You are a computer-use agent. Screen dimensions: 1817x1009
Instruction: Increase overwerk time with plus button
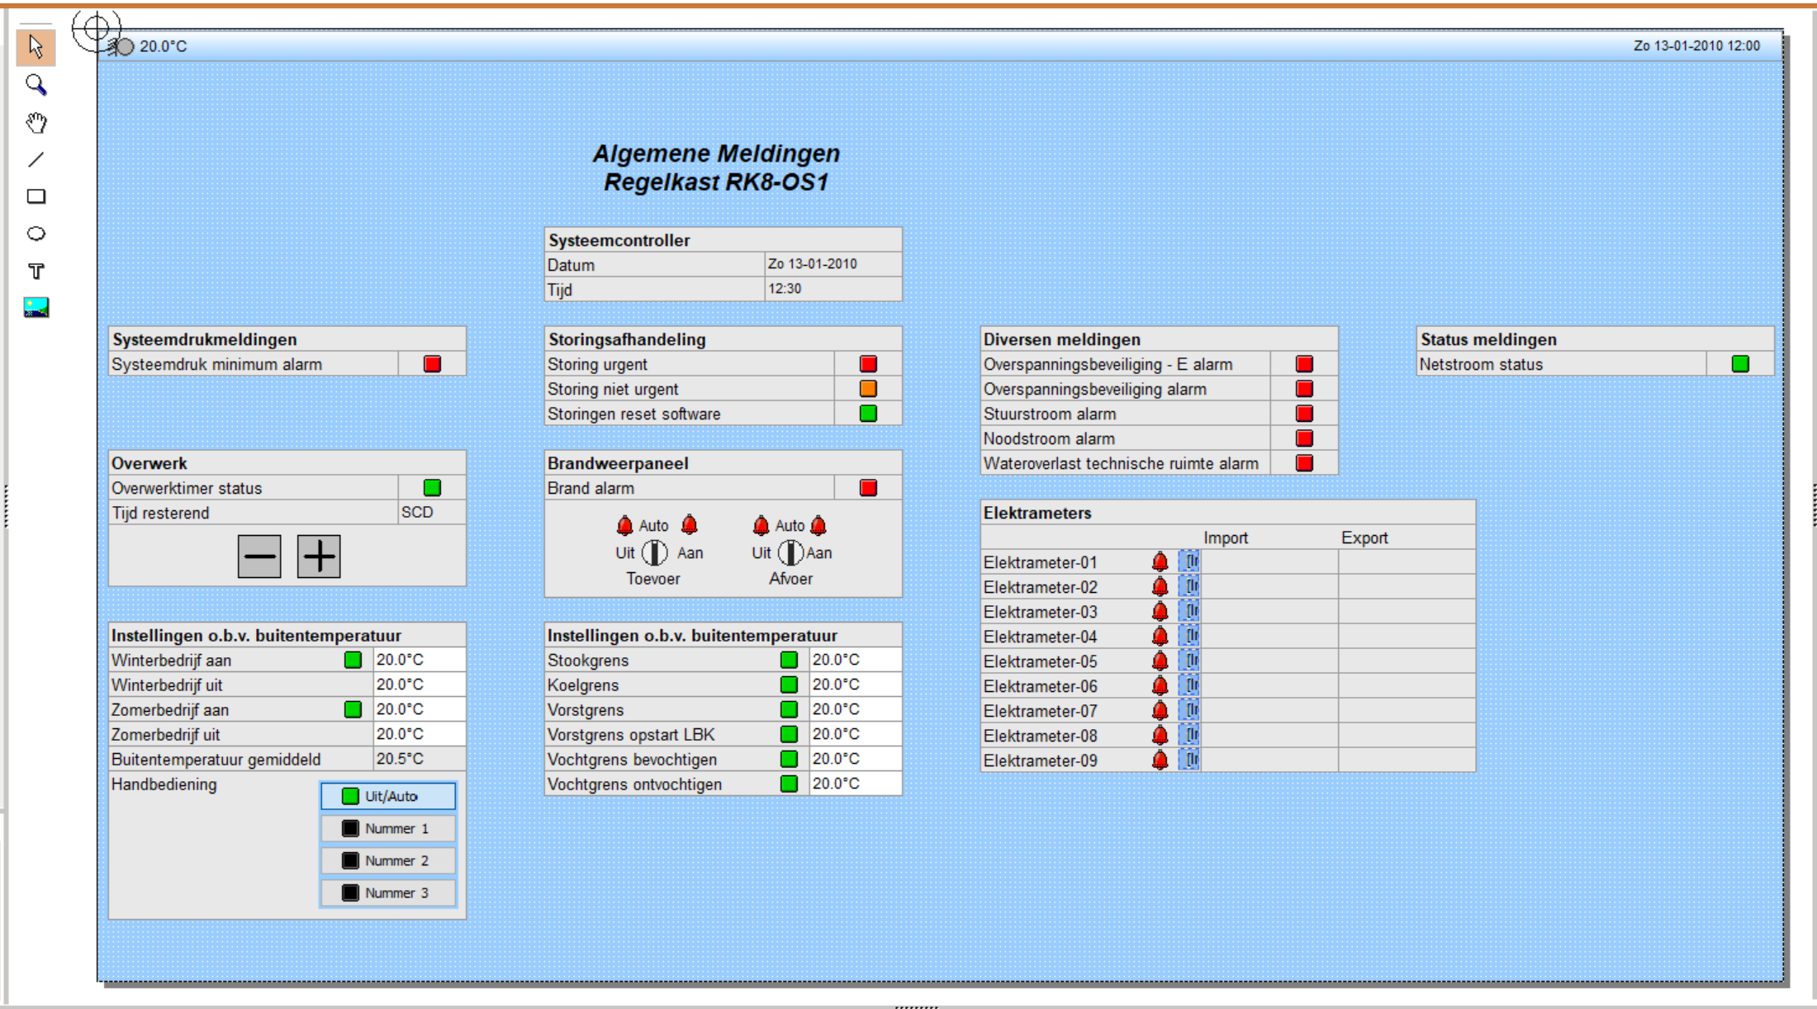coord(319,557)
